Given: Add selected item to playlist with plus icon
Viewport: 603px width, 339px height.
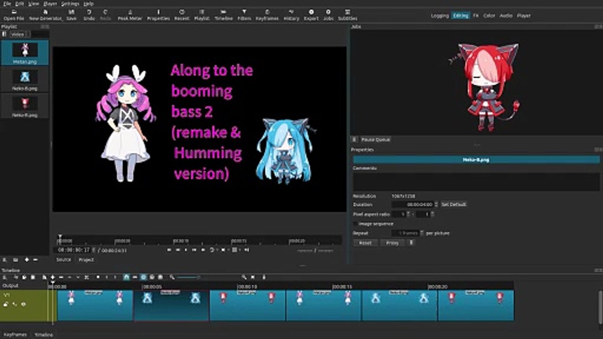Looking at the screenshot, I should point(27,259).
